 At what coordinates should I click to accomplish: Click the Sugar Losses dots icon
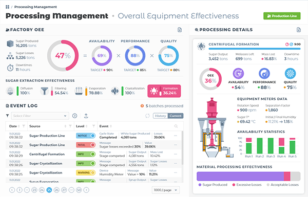click(10, 56)
